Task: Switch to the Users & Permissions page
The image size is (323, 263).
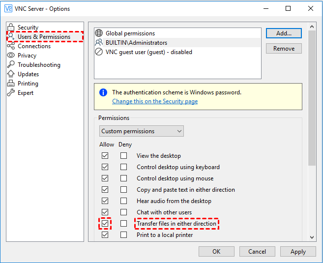Action: click(45, 37)
